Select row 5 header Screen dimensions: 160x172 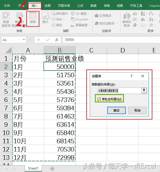pos(6,91)
